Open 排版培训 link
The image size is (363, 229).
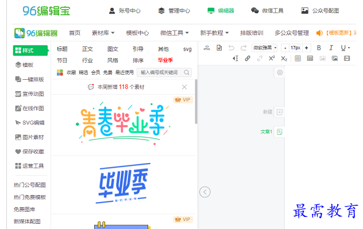pyautogui.click(x=252, y=33)
